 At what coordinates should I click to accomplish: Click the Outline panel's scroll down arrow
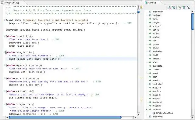pyautogui.click(x=193, y=117)
